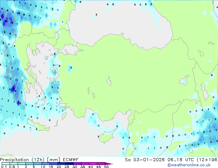
Task: Click the 'Precipitation (12h)' title text
Action: tap(22, 160)
